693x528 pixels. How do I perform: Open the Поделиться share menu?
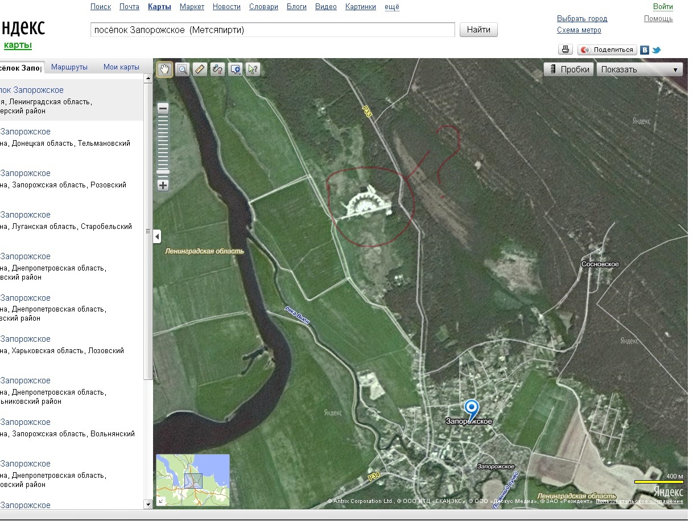[607, 50]
